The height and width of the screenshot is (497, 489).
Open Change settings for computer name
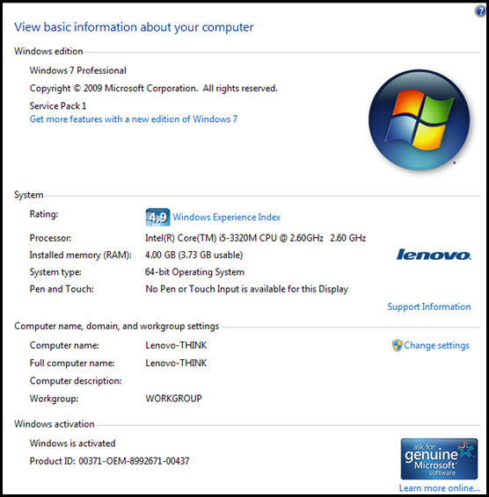[x=436, y=345]
